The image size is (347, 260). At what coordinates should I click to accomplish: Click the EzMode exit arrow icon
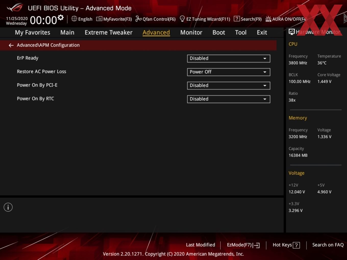click(256, 245)
